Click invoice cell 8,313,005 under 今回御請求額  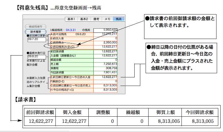coord(200,121)
